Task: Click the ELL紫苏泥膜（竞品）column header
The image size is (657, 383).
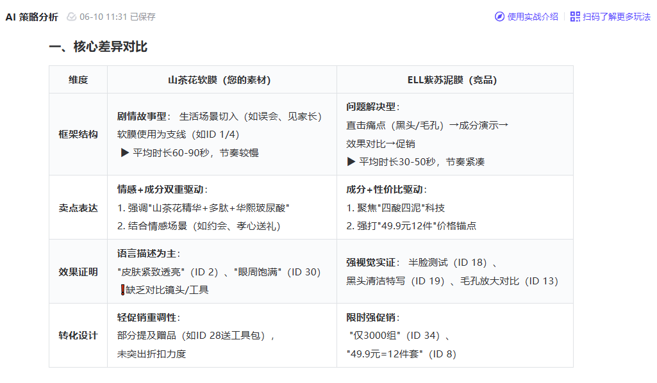Action: coord(454,80)
